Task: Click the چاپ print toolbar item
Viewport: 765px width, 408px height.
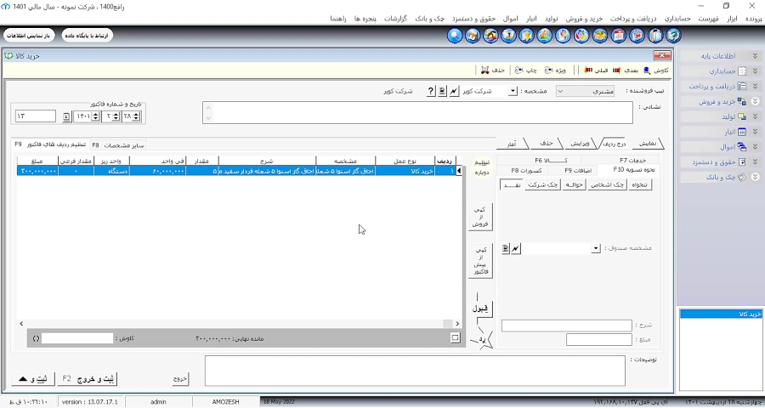Action: tap(526, 71)
